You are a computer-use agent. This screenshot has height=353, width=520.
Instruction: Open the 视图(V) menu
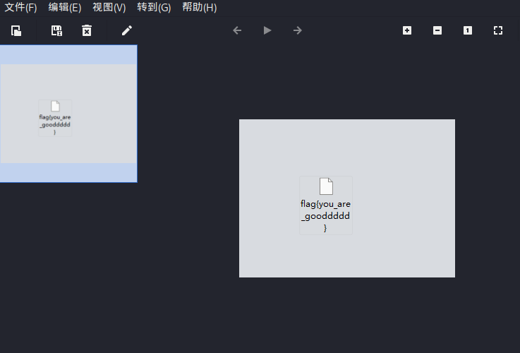(x=109, y=8)
